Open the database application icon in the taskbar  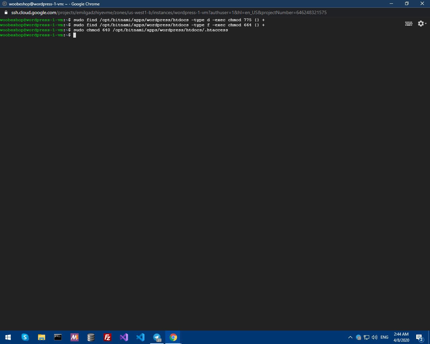(x=91, y=337)
